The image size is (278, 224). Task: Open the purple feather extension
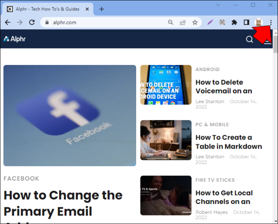click(x=210, y=22)
